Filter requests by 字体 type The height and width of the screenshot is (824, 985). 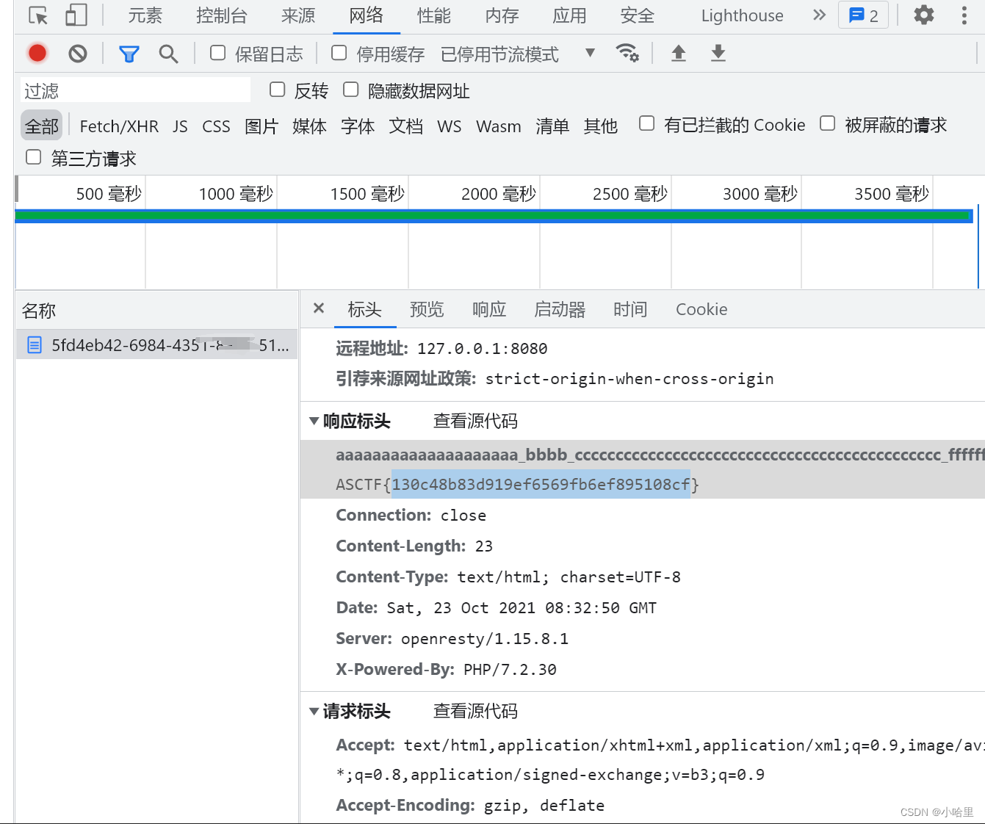coord(358,126)
